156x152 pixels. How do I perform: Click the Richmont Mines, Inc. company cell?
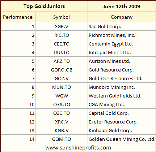tap(122, 35)
